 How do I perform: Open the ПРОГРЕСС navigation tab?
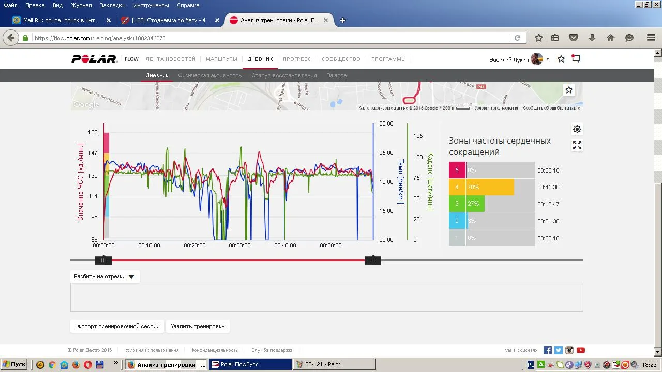coord(297,59)
